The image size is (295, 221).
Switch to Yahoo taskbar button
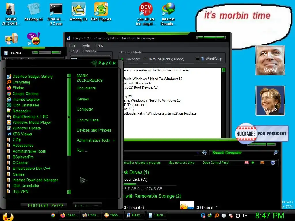pyautogui.click(x=113, y=215)
